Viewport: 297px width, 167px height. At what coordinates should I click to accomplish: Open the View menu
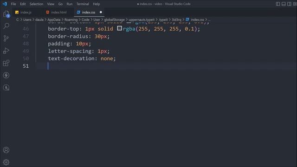coord(51,4)
